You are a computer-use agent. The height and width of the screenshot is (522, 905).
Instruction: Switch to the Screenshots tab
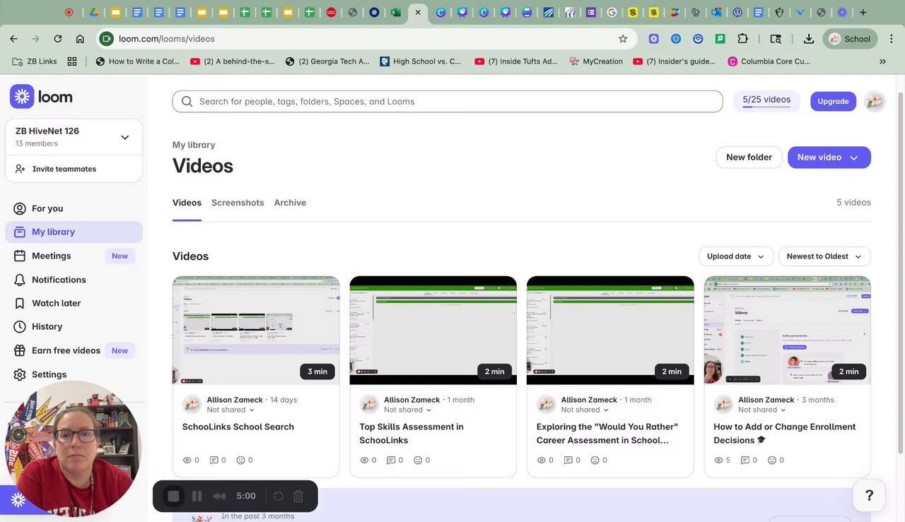tap(238, 203)
